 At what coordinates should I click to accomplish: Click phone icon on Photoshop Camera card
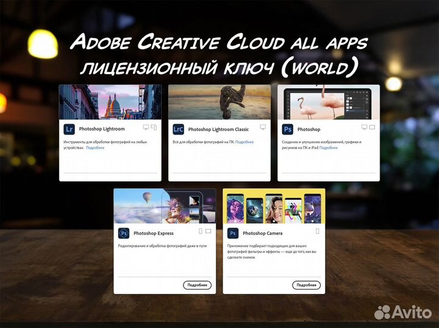(318, 231)
